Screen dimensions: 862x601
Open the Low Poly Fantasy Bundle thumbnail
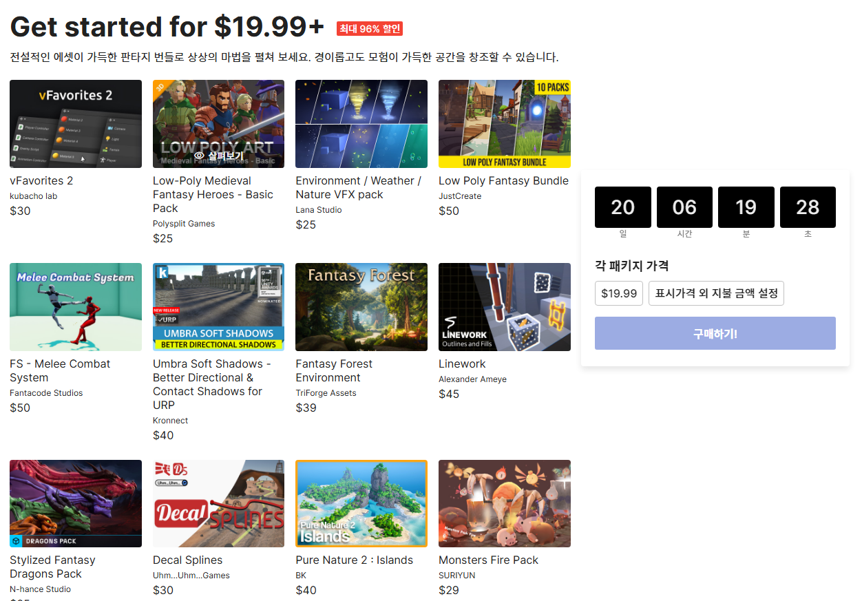[x=505, y=124]
